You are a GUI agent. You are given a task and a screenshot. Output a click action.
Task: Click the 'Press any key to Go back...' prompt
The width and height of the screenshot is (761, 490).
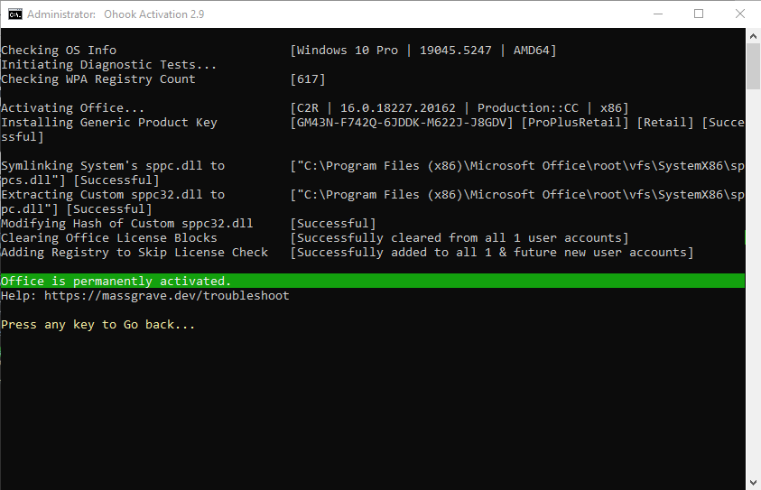(x=97, y=325)
